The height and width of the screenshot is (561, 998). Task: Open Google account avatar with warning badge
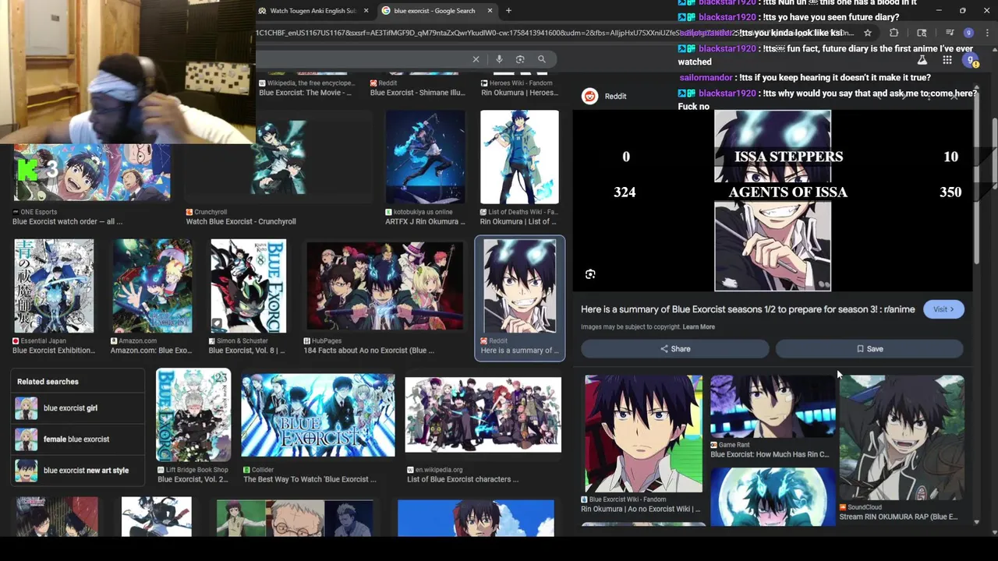pyautogui.click(x=971, y=60)
